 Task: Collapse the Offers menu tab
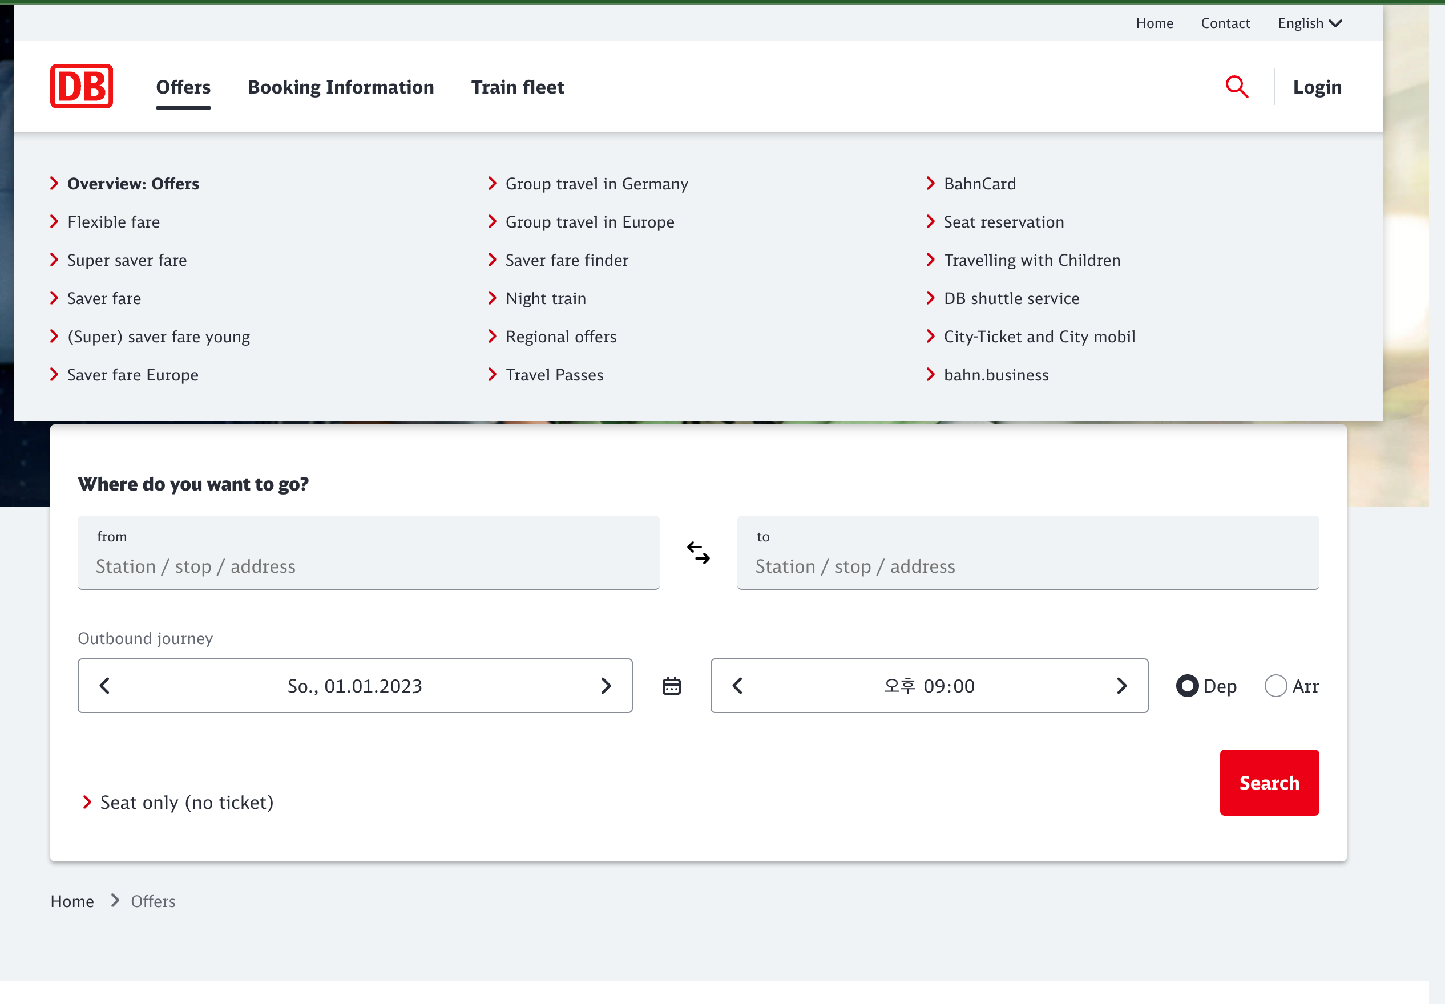[x=183, y=87]
